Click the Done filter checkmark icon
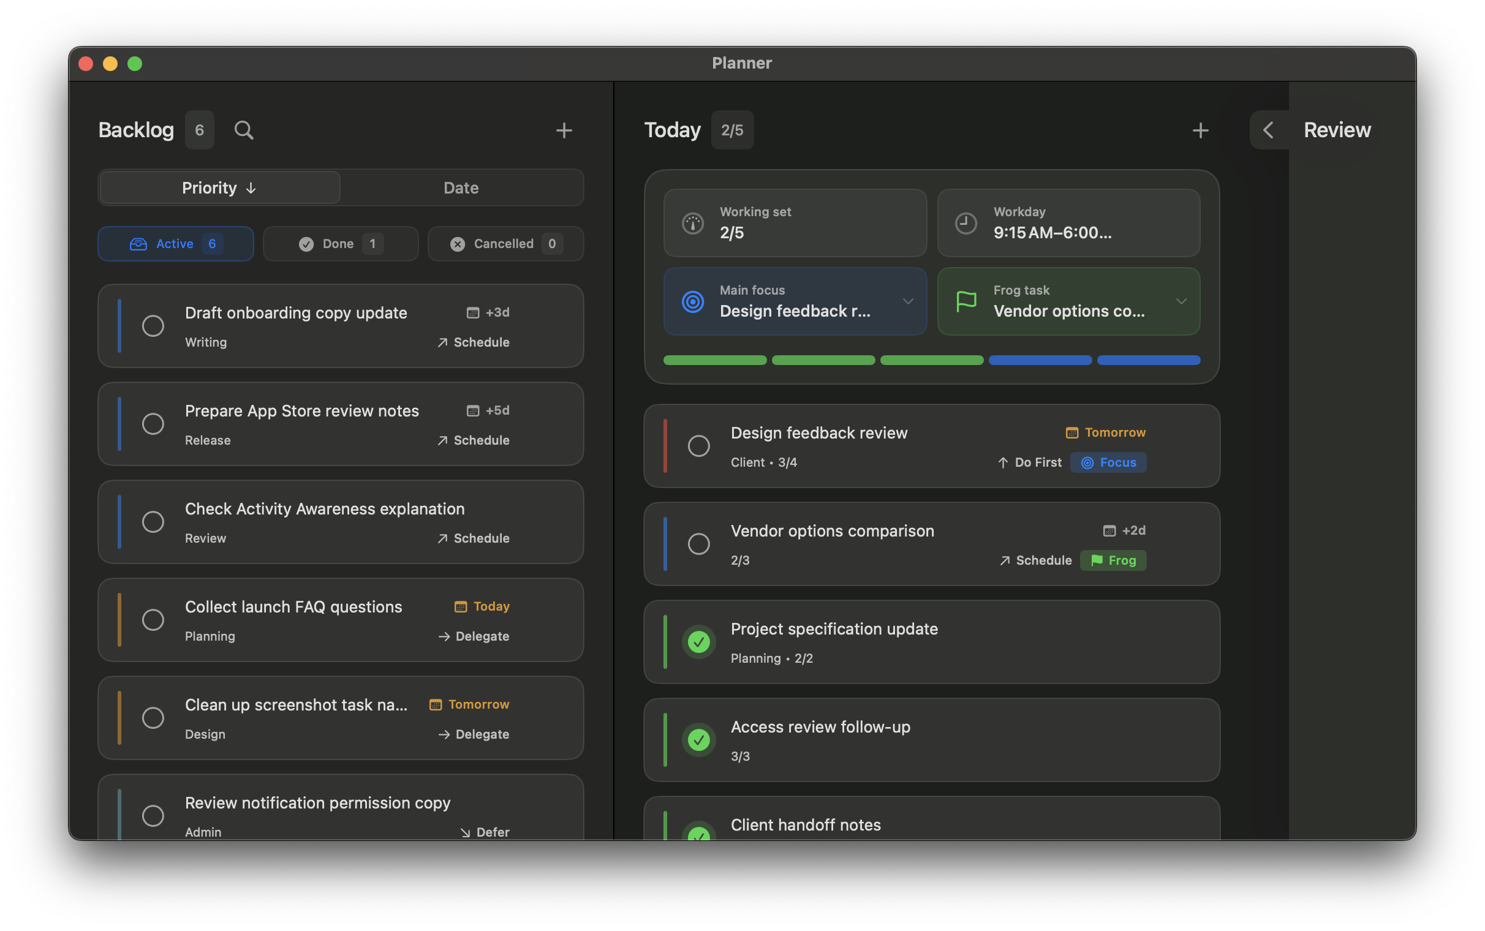This screenshot has height=931, width=1485. click(306, 244)
